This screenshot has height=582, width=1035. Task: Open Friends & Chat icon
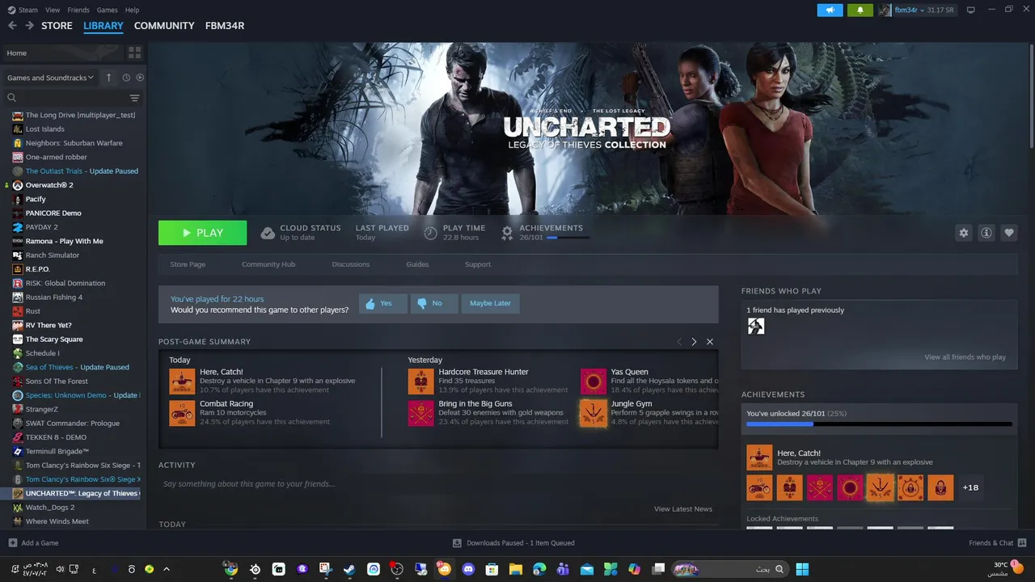pos(1022,542)
